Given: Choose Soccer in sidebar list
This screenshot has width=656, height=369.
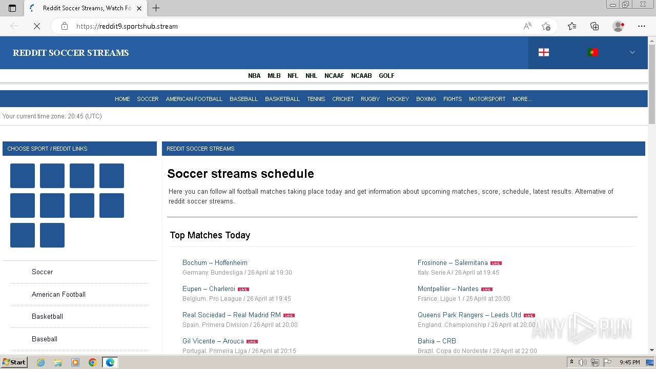Looking at the screenshot, I should click(x=42, y=272).
